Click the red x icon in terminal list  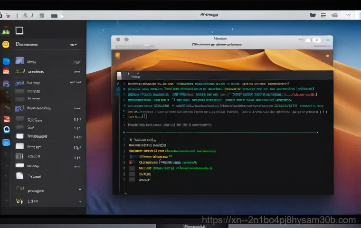[x=131, y=162]
